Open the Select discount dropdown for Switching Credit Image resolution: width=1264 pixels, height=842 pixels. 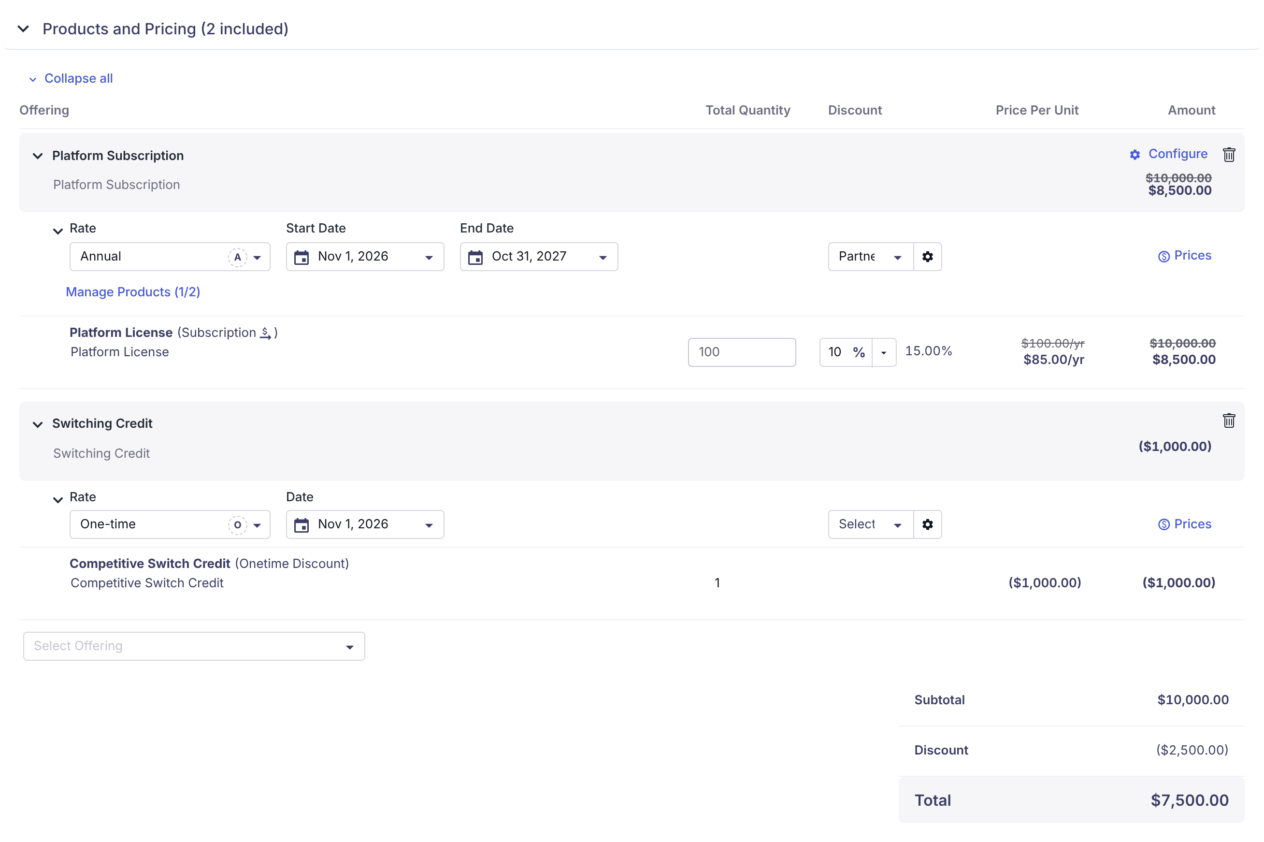[x=871, y=524]
